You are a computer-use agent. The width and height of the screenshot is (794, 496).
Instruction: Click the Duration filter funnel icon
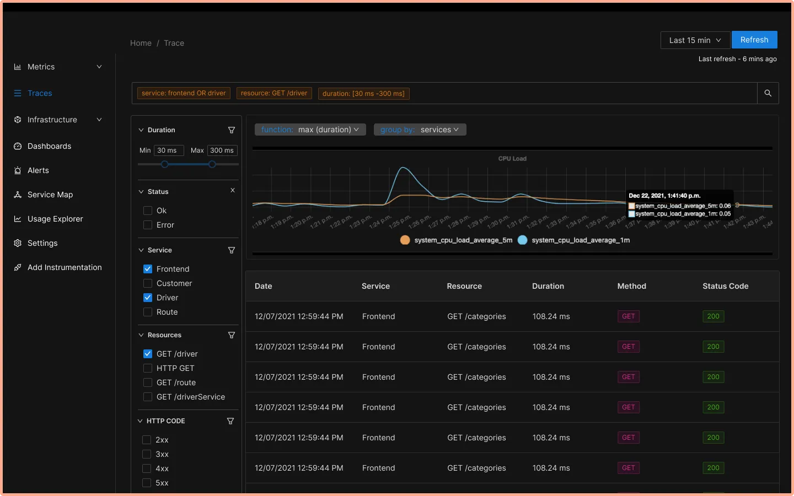tap(232, 130)
